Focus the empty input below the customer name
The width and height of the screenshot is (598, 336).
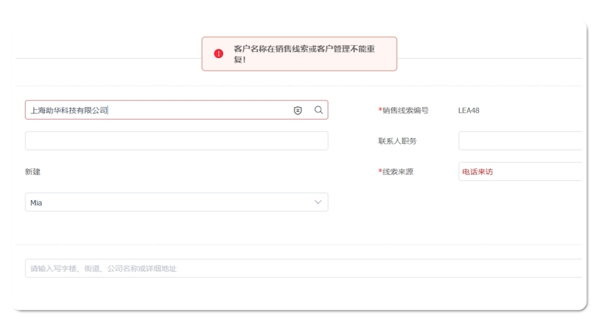pyautogui.click(x=176, y=141)
